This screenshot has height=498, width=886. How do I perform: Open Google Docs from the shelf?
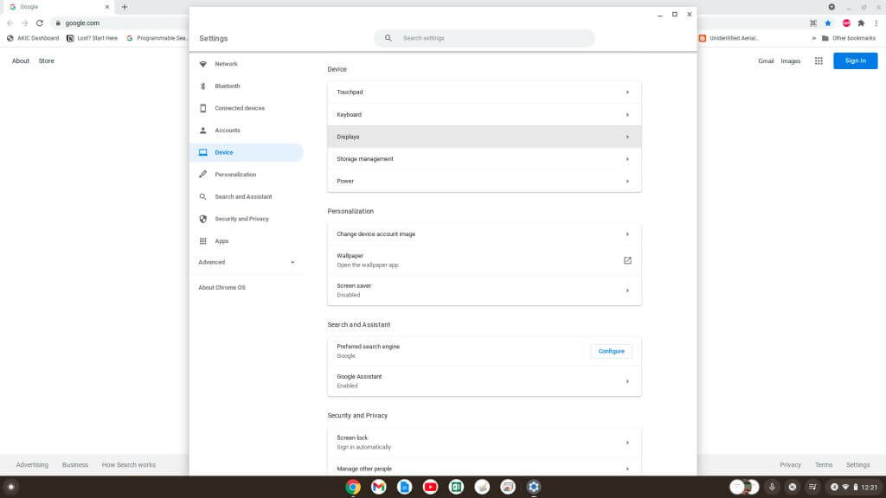click(x=405, y=487)
